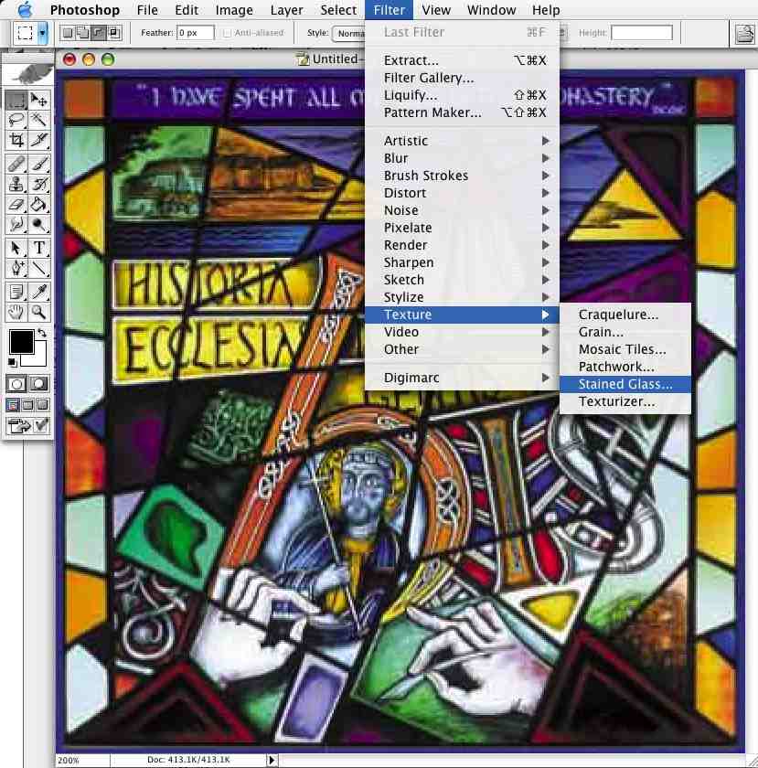Select the Paint Bucket tool

(38, 204)
